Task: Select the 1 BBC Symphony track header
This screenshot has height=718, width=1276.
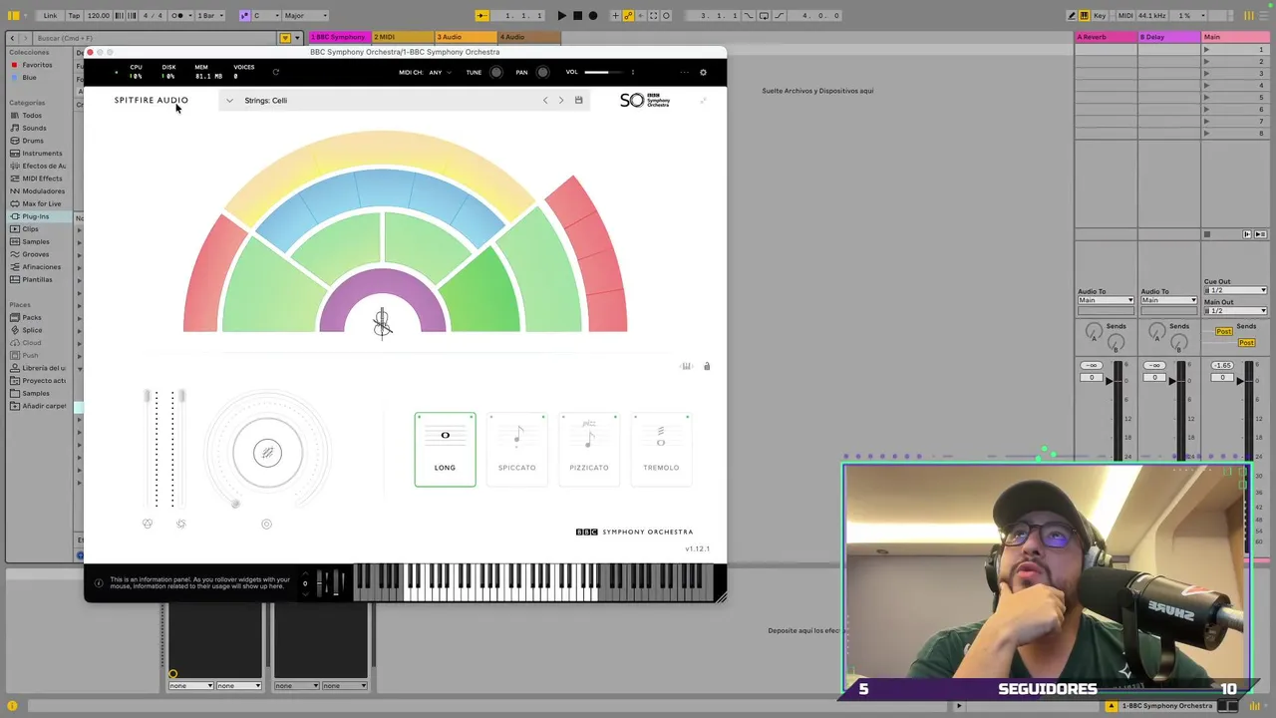Action: tap(340, 37)
